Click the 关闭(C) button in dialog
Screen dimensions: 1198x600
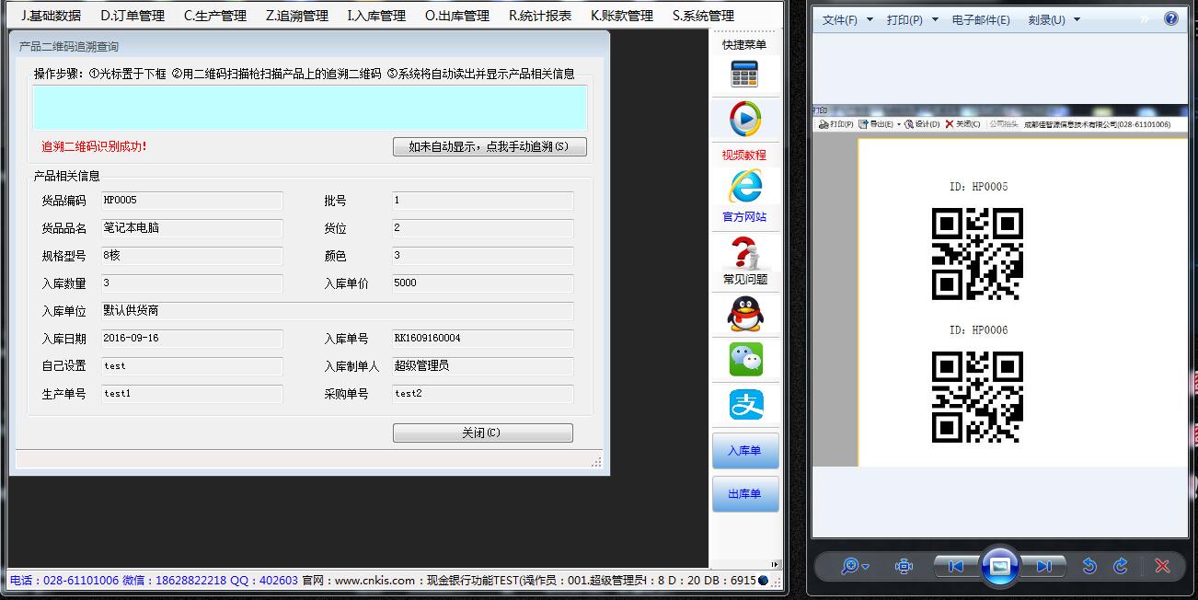[482, 433]
